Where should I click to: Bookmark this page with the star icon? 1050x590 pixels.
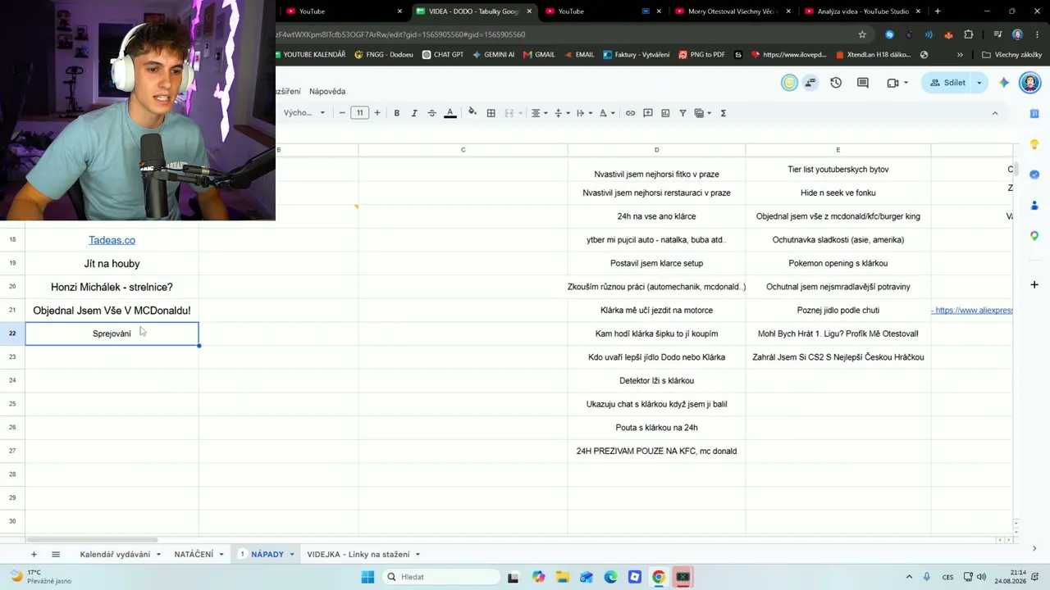click(x=862, y=34)
